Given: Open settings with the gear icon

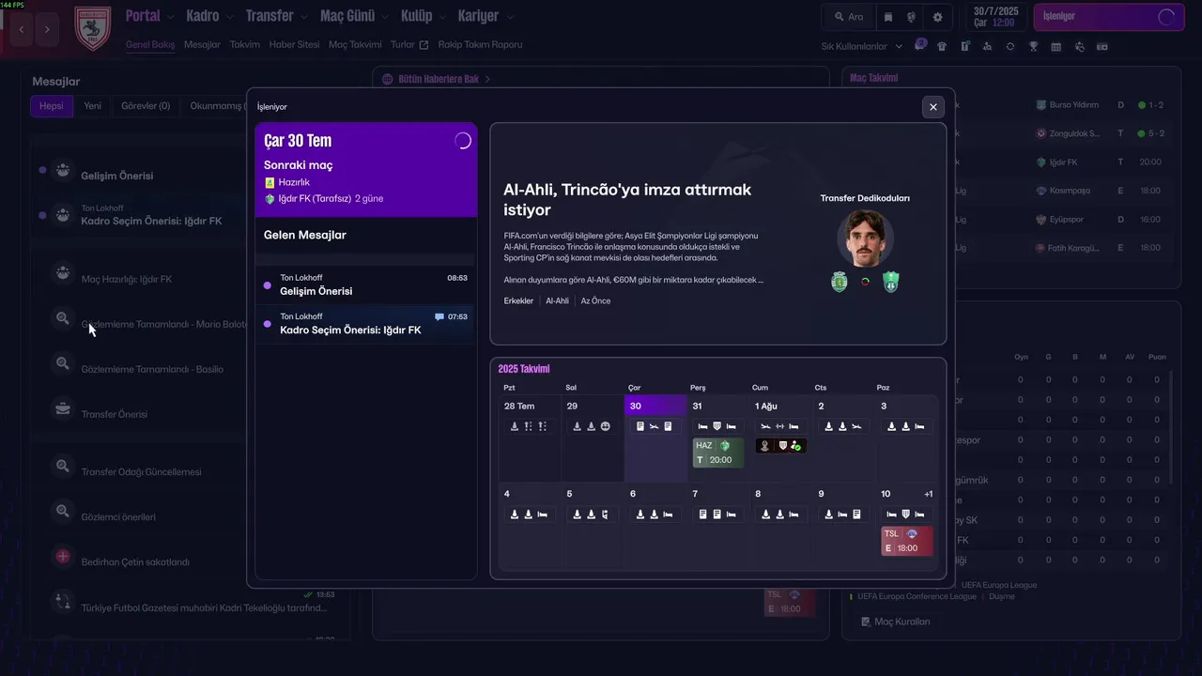Looking at the screenshot, I should (x=937, y=17).
